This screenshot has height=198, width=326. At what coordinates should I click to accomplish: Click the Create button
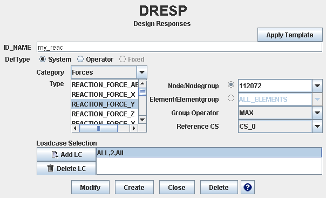point(134,187)
